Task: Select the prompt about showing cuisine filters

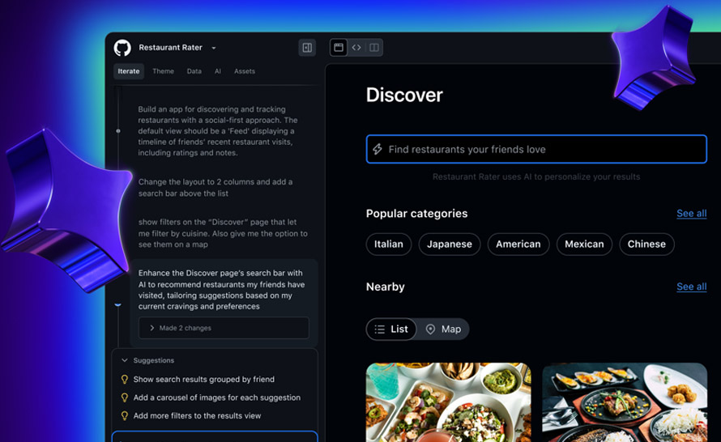Action: [x=223, y=233]
